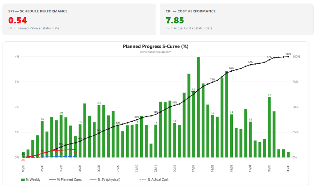Click the 24% label on the planned curve

click(99, 131)
